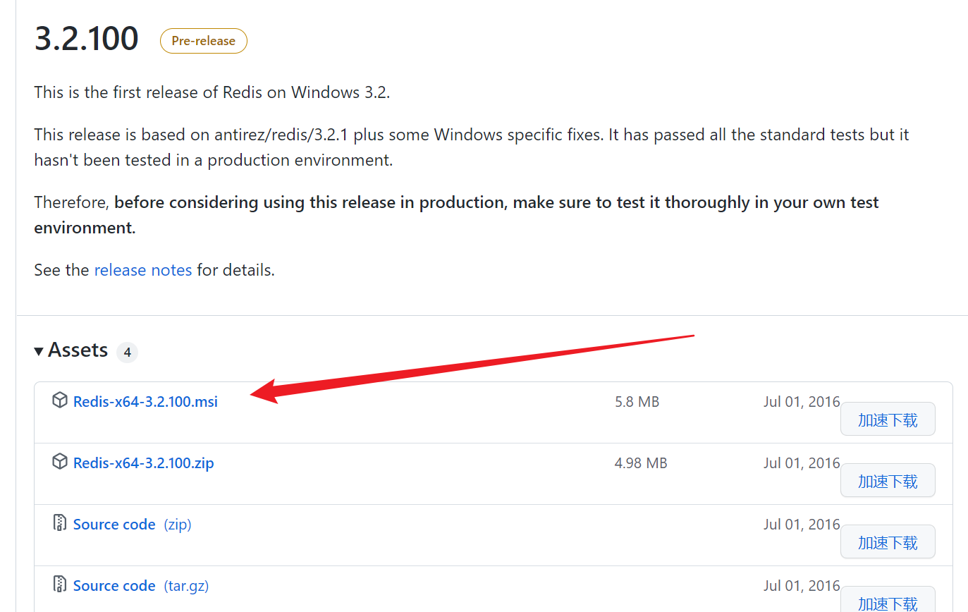Click the 3.2.100 release title
The height and width of the screenshot is (612, 968).
point(86,39)
